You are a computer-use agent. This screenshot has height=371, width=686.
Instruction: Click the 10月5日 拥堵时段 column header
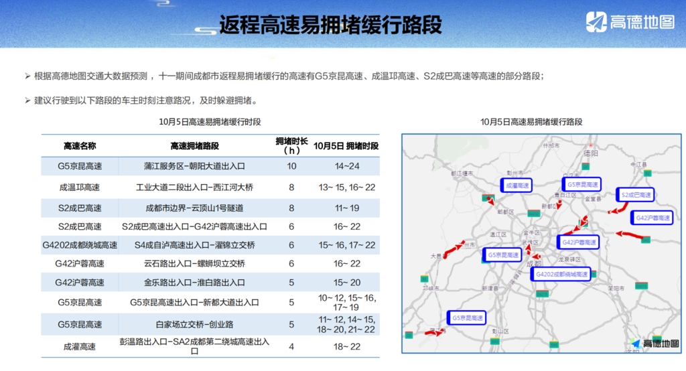pyautogui.click(x=346, y=146)
